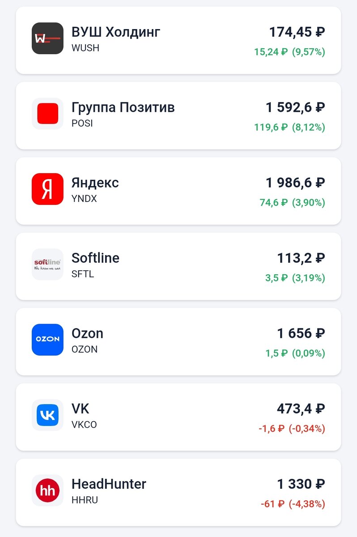This screenshot has width=357, height=537.
Task: Click the 174,45 ₽ price of WUSH
Action: [x=297, y=32]
